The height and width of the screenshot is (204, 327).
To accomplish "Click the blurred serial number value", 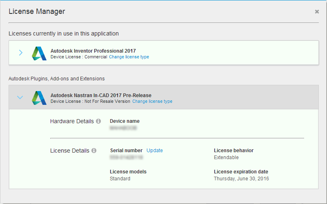I will coord(126,157).
